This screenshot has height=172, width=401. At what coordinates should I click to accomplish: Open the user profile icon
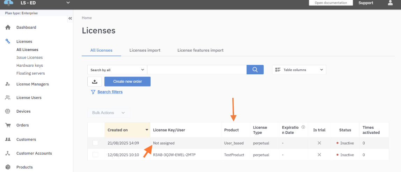[390, 3]
